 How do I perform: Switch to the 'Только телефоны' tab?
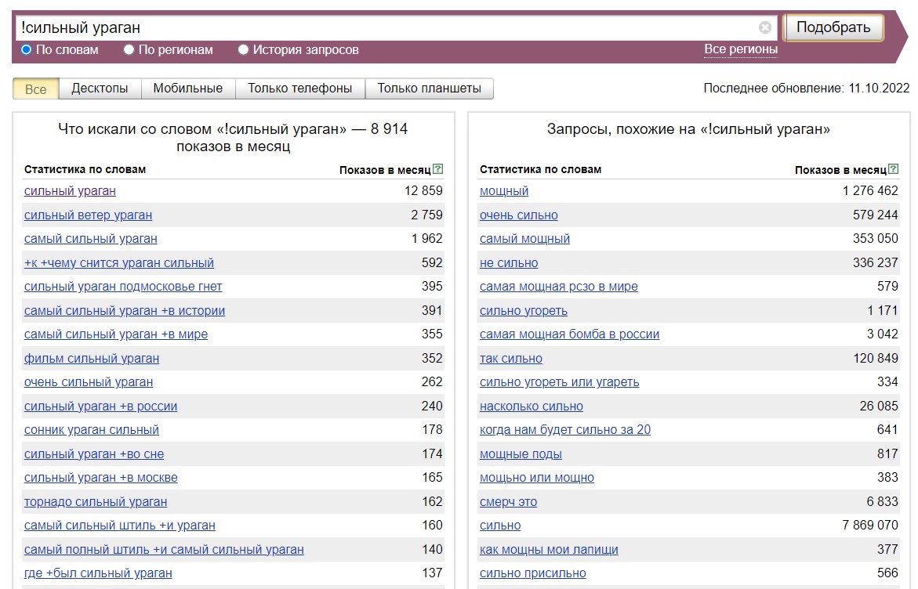(x=299, y=89)
